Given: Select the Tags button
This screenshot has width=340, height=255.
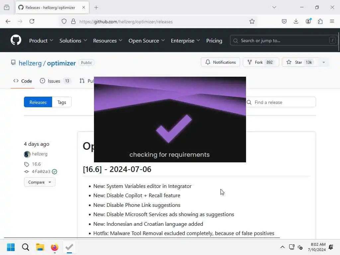Looking at the screenshot, I should point(61,102).
